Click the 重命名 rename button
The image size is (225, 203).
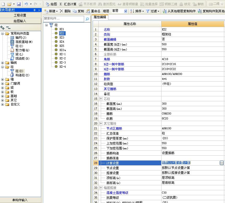93,11
